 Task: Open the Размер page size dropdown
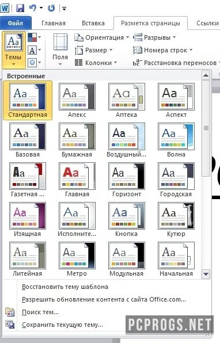(x=94, y=50)
